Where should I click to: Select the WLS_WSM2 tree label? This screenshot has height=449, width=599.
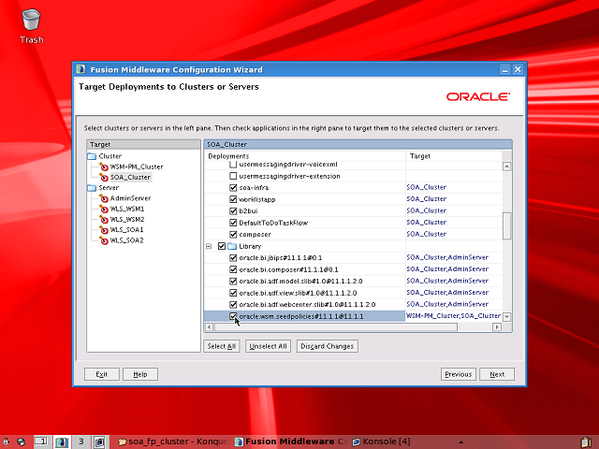pyautogui.click(x=127, y=219)
